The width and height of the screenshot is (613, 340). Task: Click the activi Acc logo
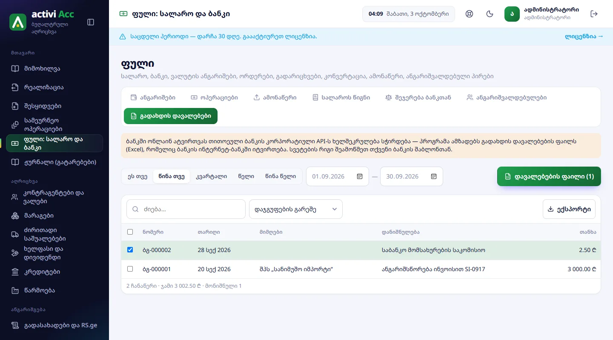18,22
